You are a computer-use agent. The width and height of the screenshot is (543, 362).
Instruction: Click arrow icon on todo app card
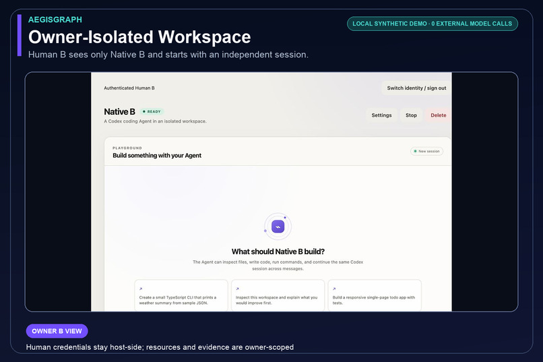click(x=334, y=289)
